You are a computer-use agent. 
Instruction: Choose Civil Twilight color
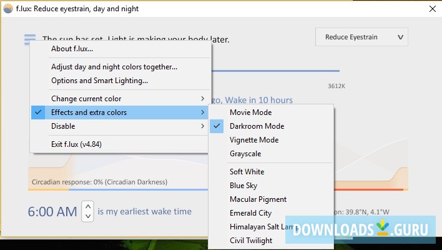click(x=271, y=241)
